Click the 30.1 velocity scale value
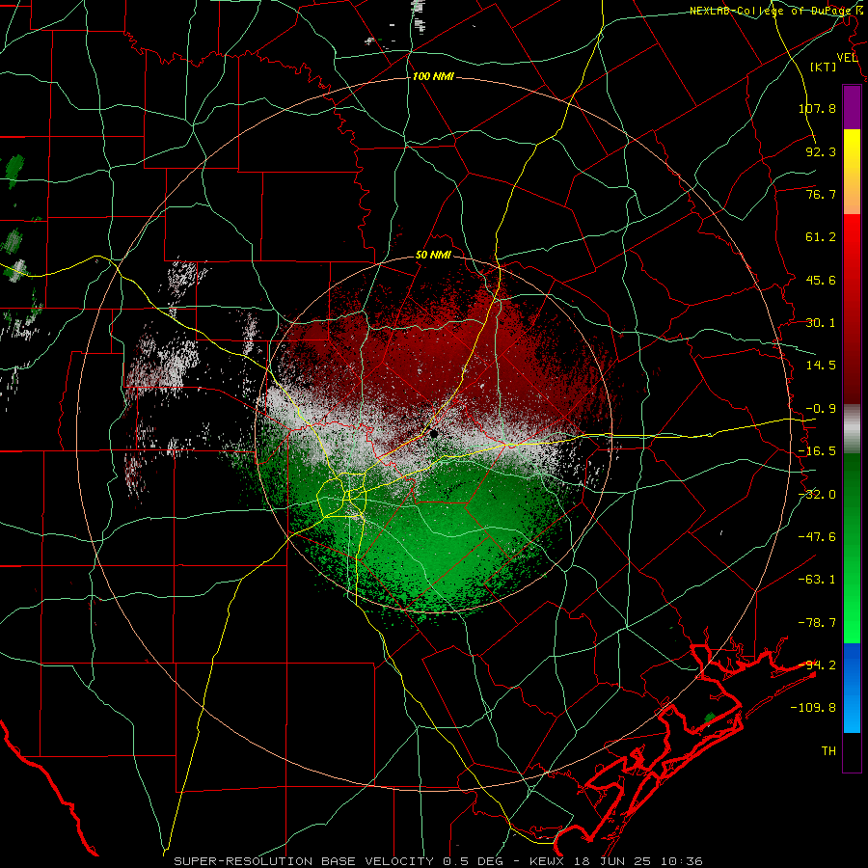This screenshot has height=868, width=868. point(821,323)
